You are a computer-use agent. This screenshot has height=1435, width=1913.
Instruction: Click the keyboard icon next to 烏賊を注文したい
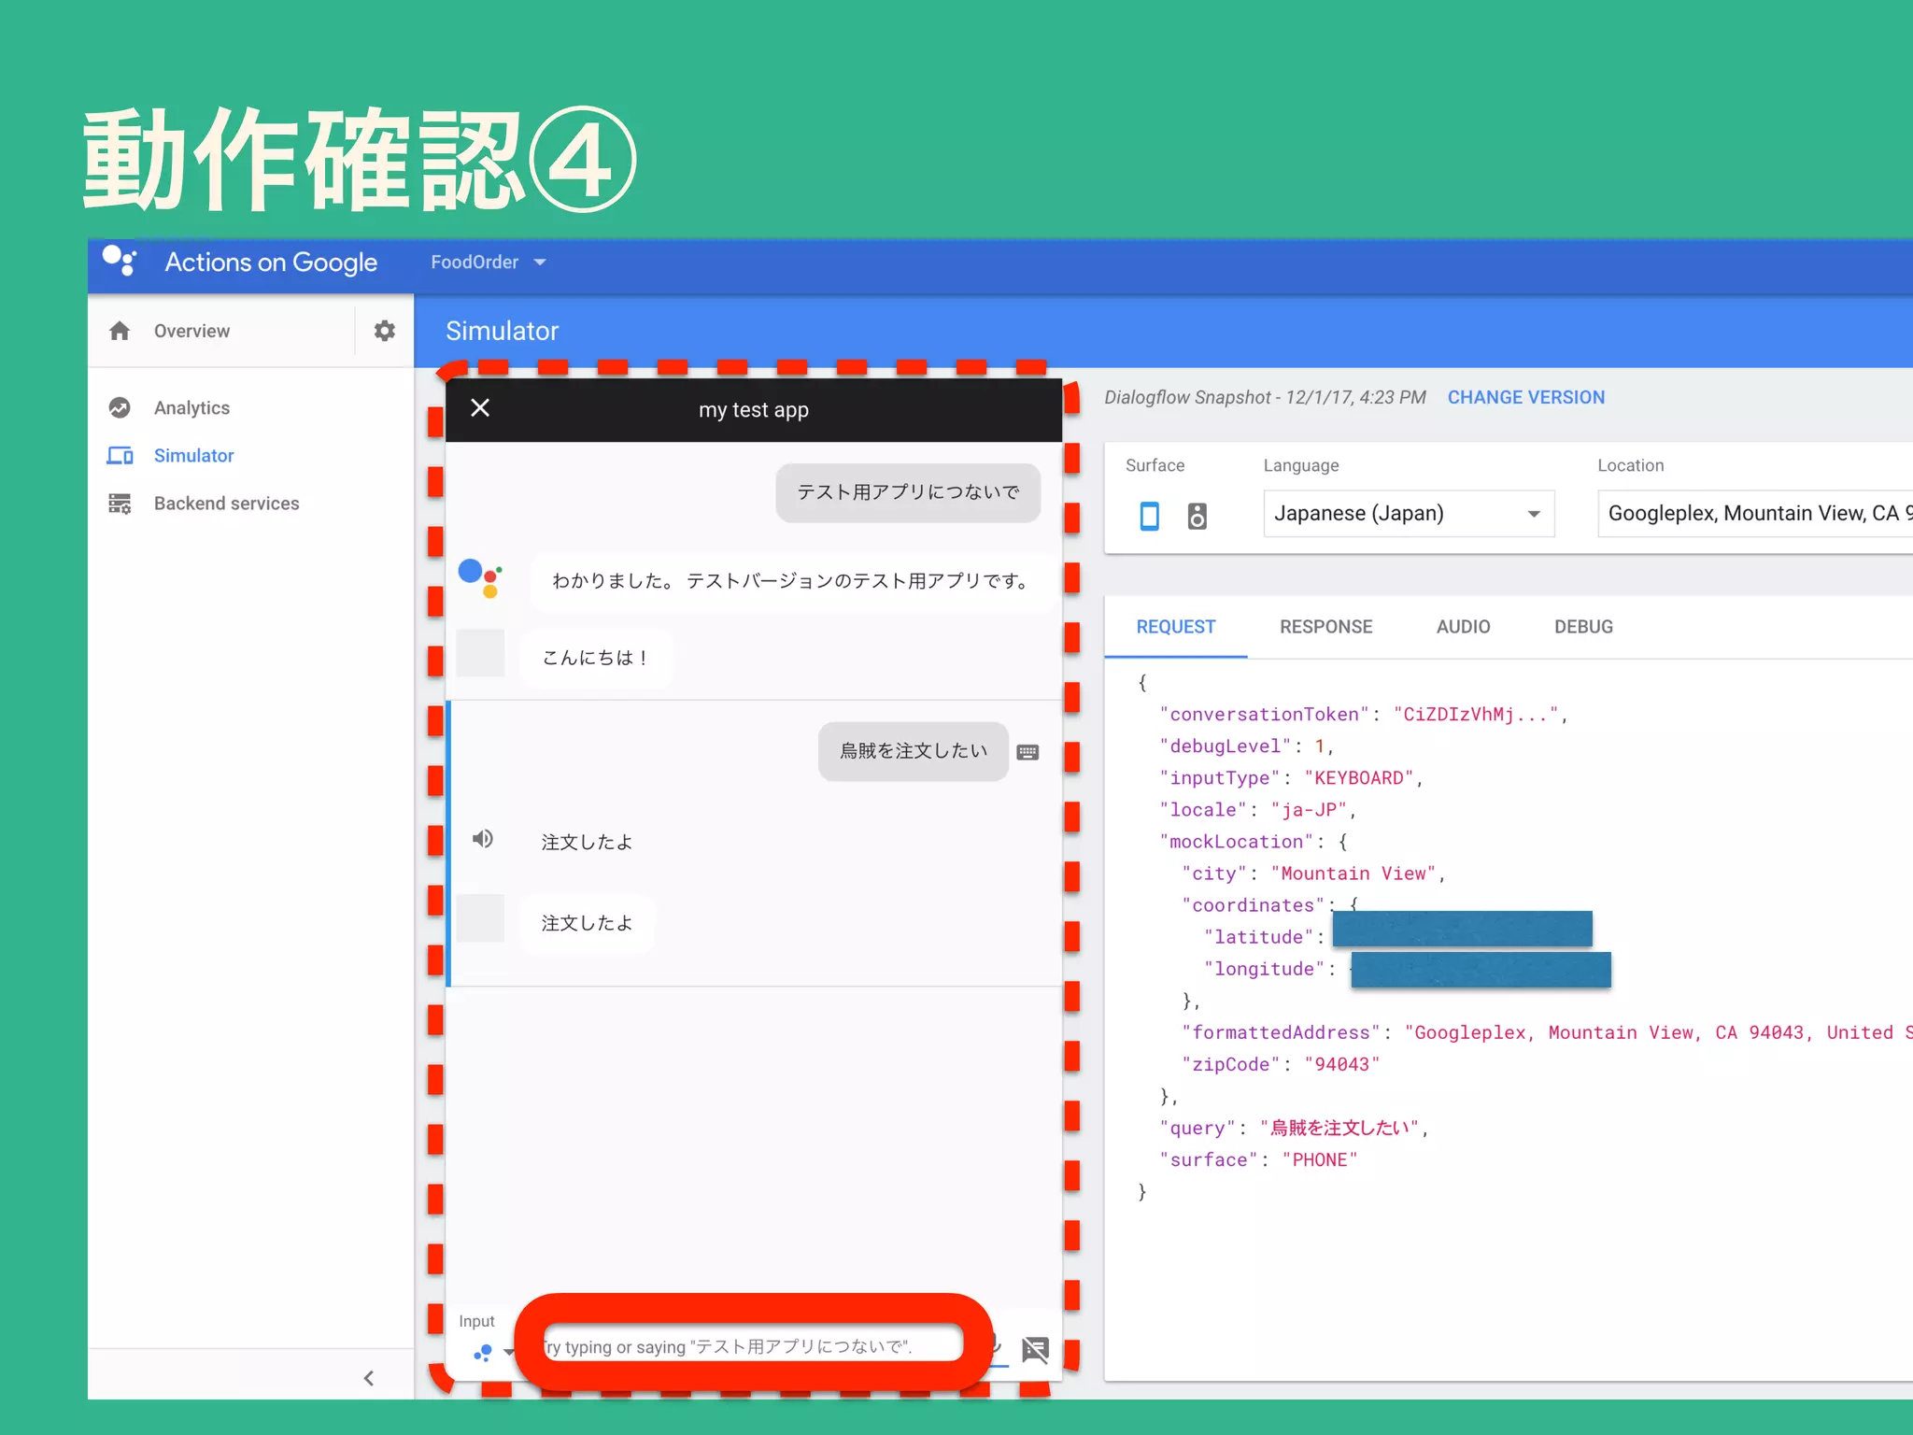click(x=1027, y=752)
